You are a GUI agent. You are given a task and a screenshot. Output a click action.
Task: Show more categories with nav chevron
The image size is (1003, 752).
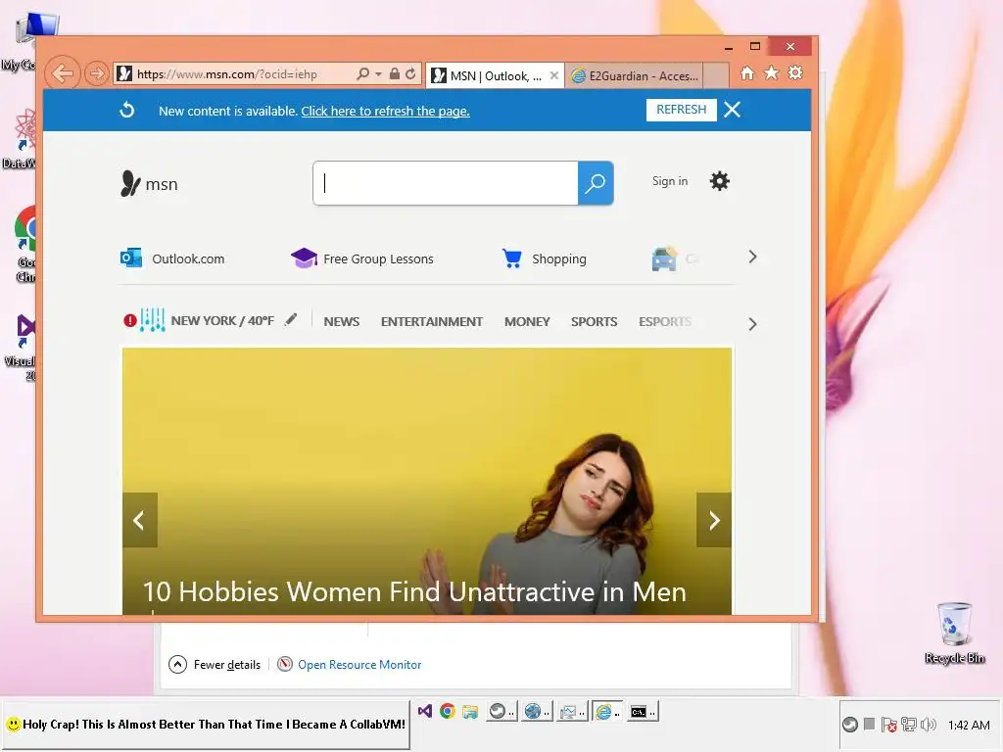point(752,324)
